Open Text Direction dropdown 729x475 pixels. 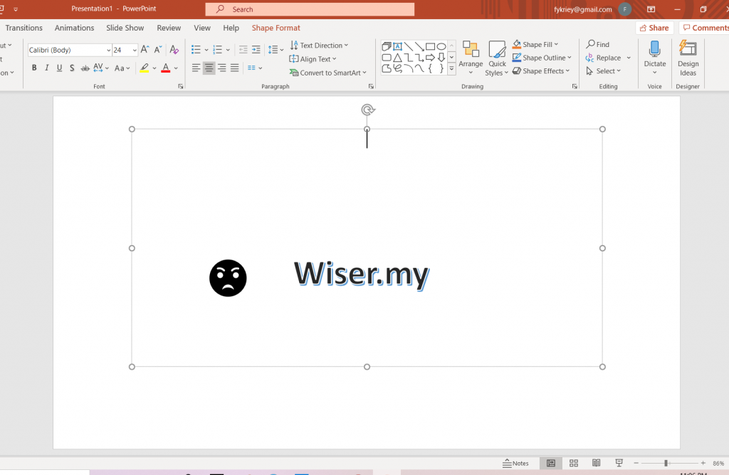click(320, 45)
